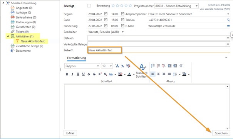The image size is (233, 139).
Task: Center-align the paragraph text
Action: coord(158,74)
